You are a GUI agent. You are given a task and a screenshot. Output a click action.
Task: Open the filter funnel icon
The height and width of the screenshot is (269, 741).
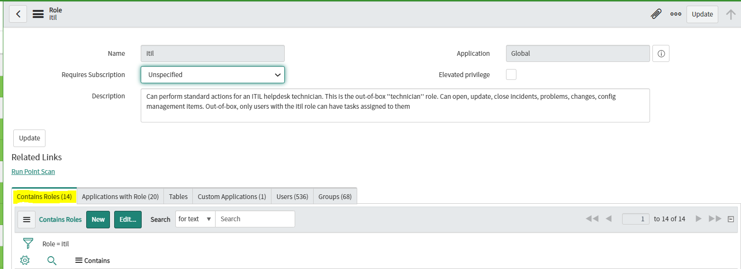[x=28, y=243]
